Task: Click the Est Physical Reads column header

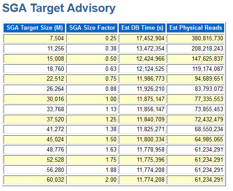Action: [196, 28]
